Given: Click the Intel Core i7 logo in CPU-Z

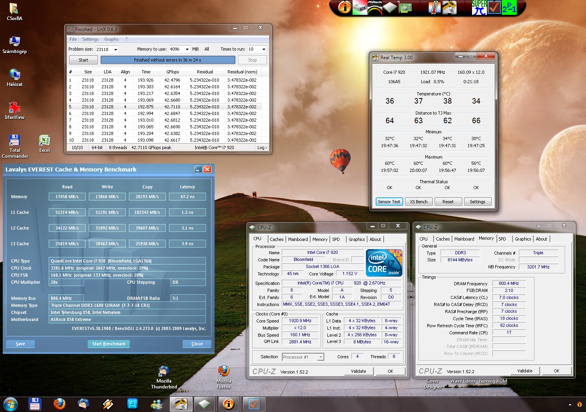Looking at the screenshot, I should (x=384, y=263).
